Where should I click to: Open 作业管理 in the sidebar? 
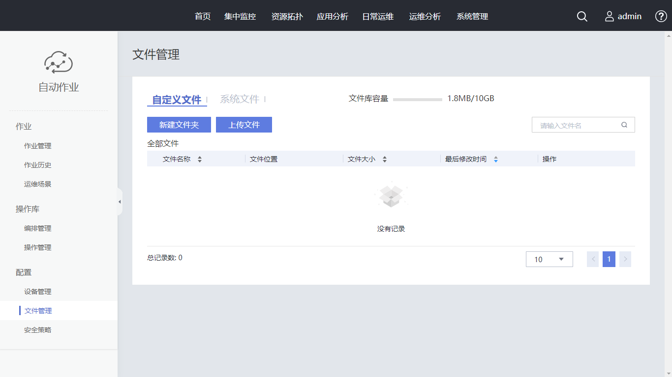(x=38, y=146)
